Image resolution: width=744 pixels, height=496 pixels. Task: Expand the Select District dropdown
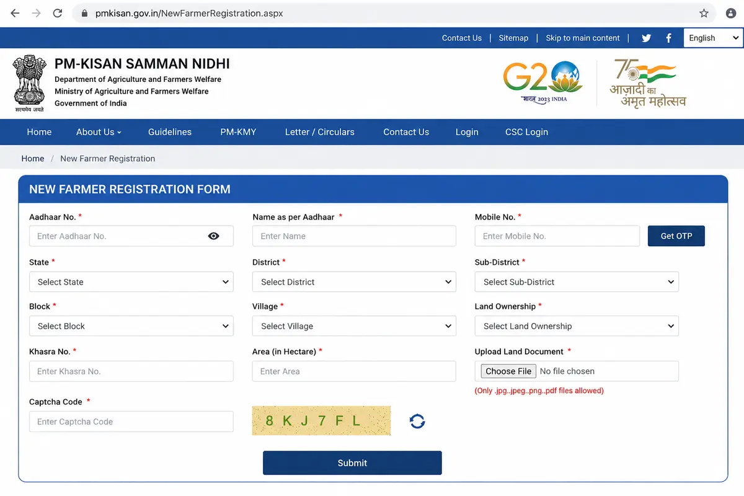(x=354, y=282)
